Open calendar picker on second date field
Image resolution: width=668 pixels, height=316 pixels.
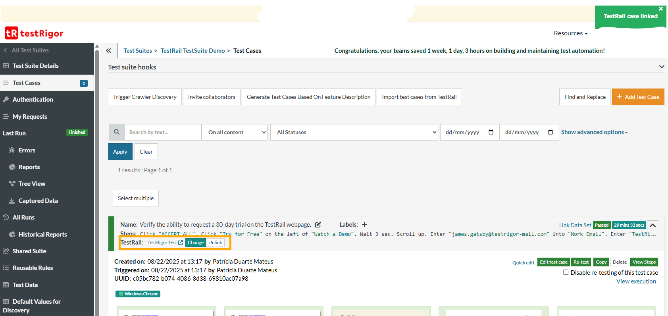[x=551, y=132]
